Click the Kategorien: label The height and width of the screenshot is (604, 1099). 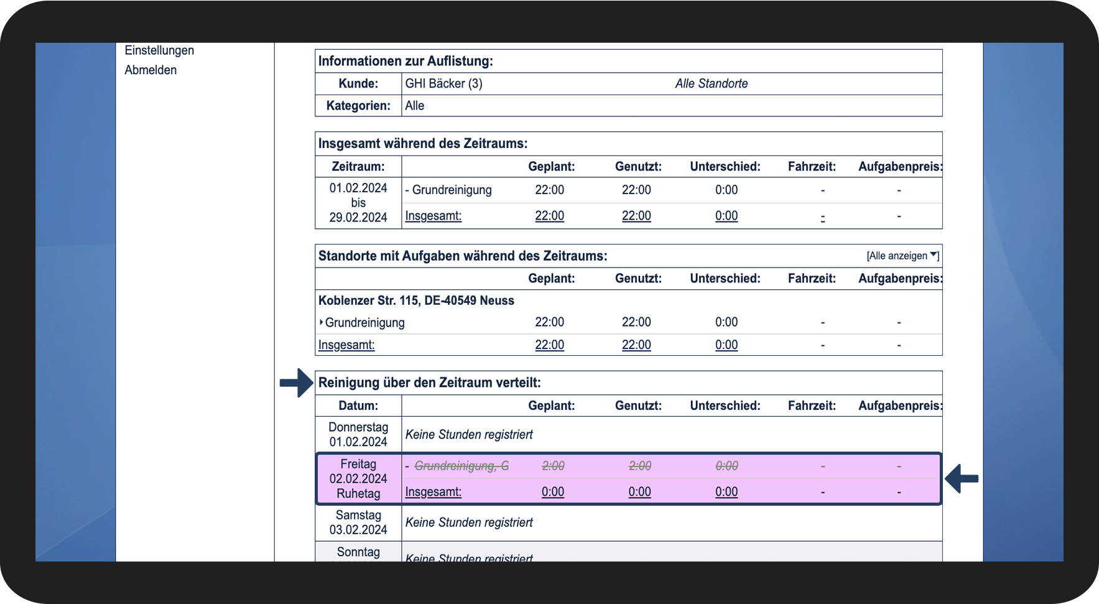358,106
